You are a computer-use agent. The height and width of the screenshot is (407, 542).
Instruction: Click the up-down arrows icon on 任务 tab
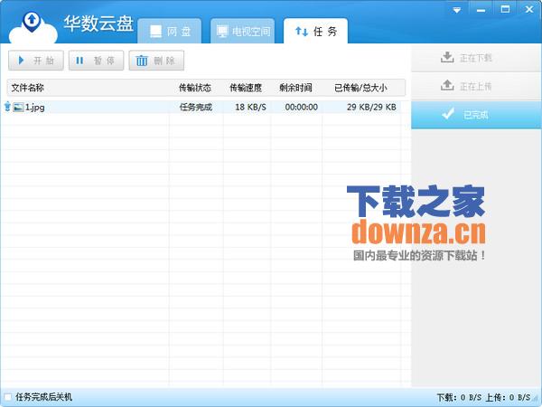[x=302, y=32]
